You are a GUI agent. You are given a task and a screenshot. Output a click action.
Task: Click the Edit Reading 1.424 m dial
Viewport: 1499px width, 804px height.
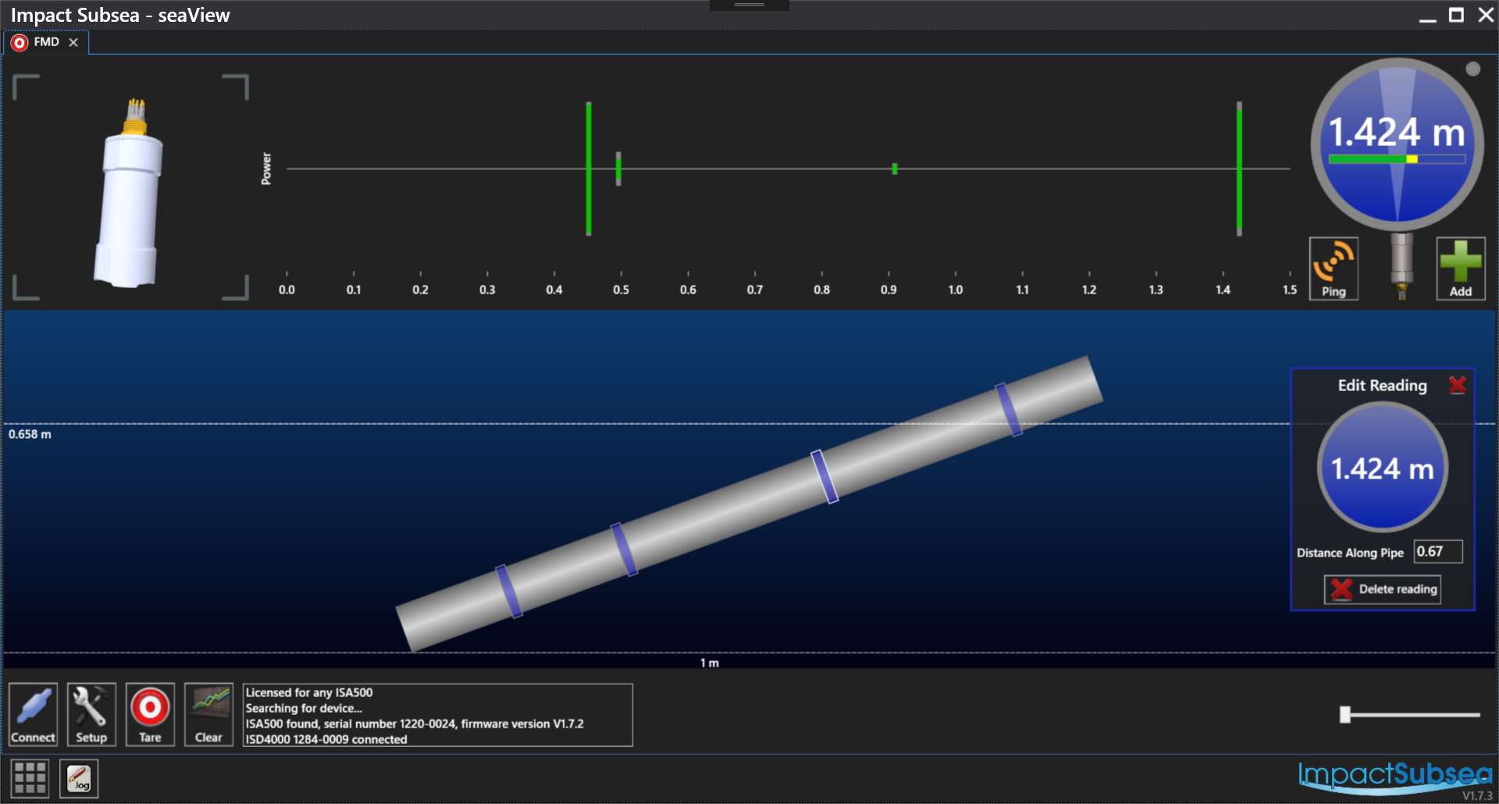(1383, 468)
